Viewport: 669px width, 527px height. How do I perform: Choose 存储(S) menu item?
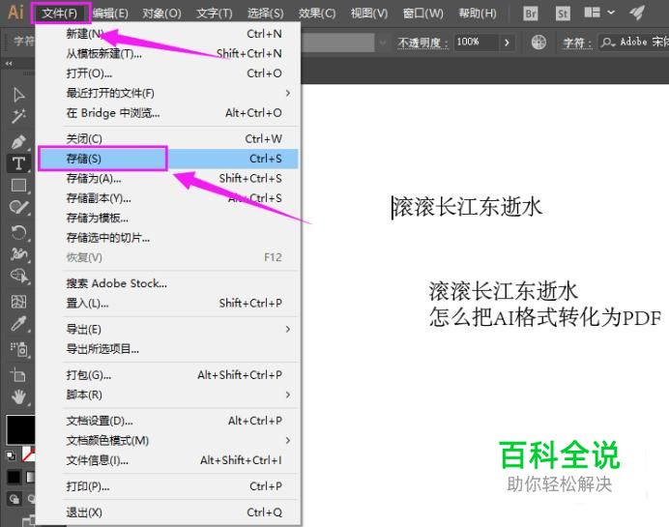tap(168, 159)
